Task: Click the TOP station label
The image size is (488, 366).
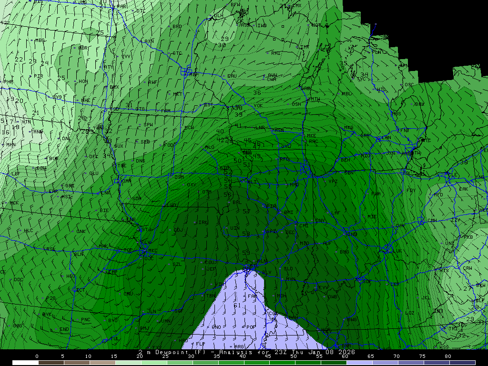Action: pyautogui.click(x=128, y=250)
